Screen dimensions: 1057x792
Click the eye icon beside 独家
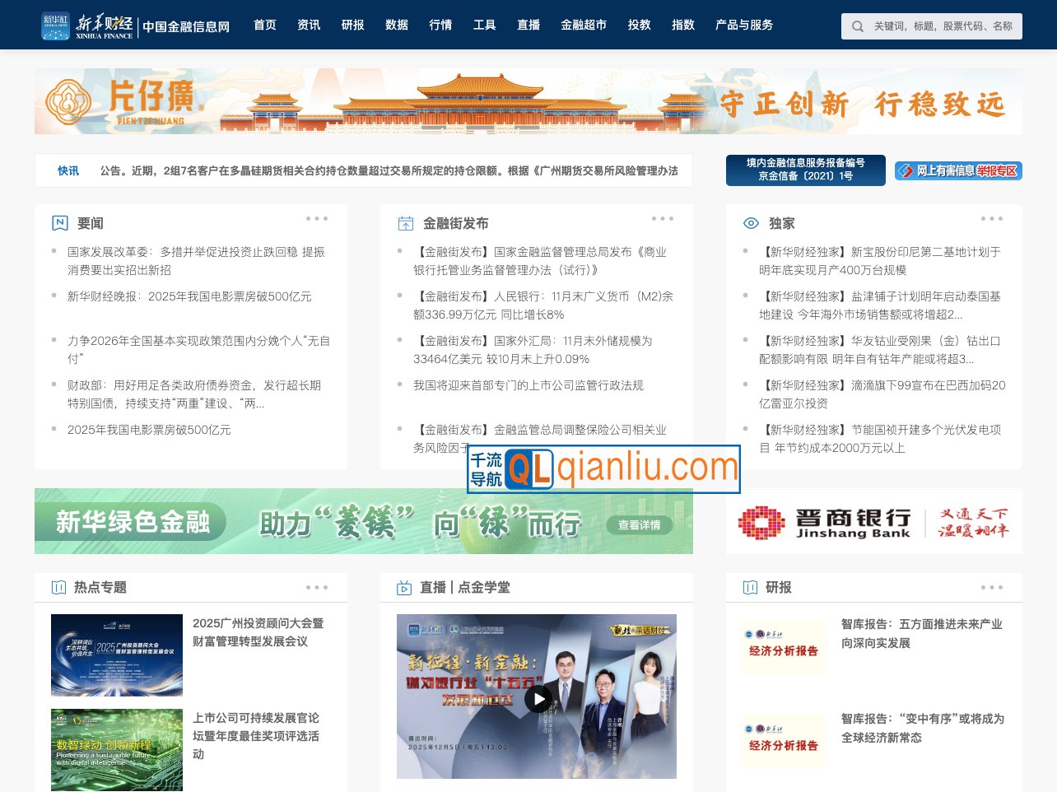(749, 222)
